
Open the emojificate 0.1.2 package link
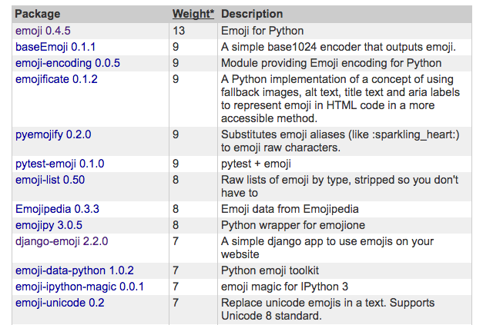point(56,79)
